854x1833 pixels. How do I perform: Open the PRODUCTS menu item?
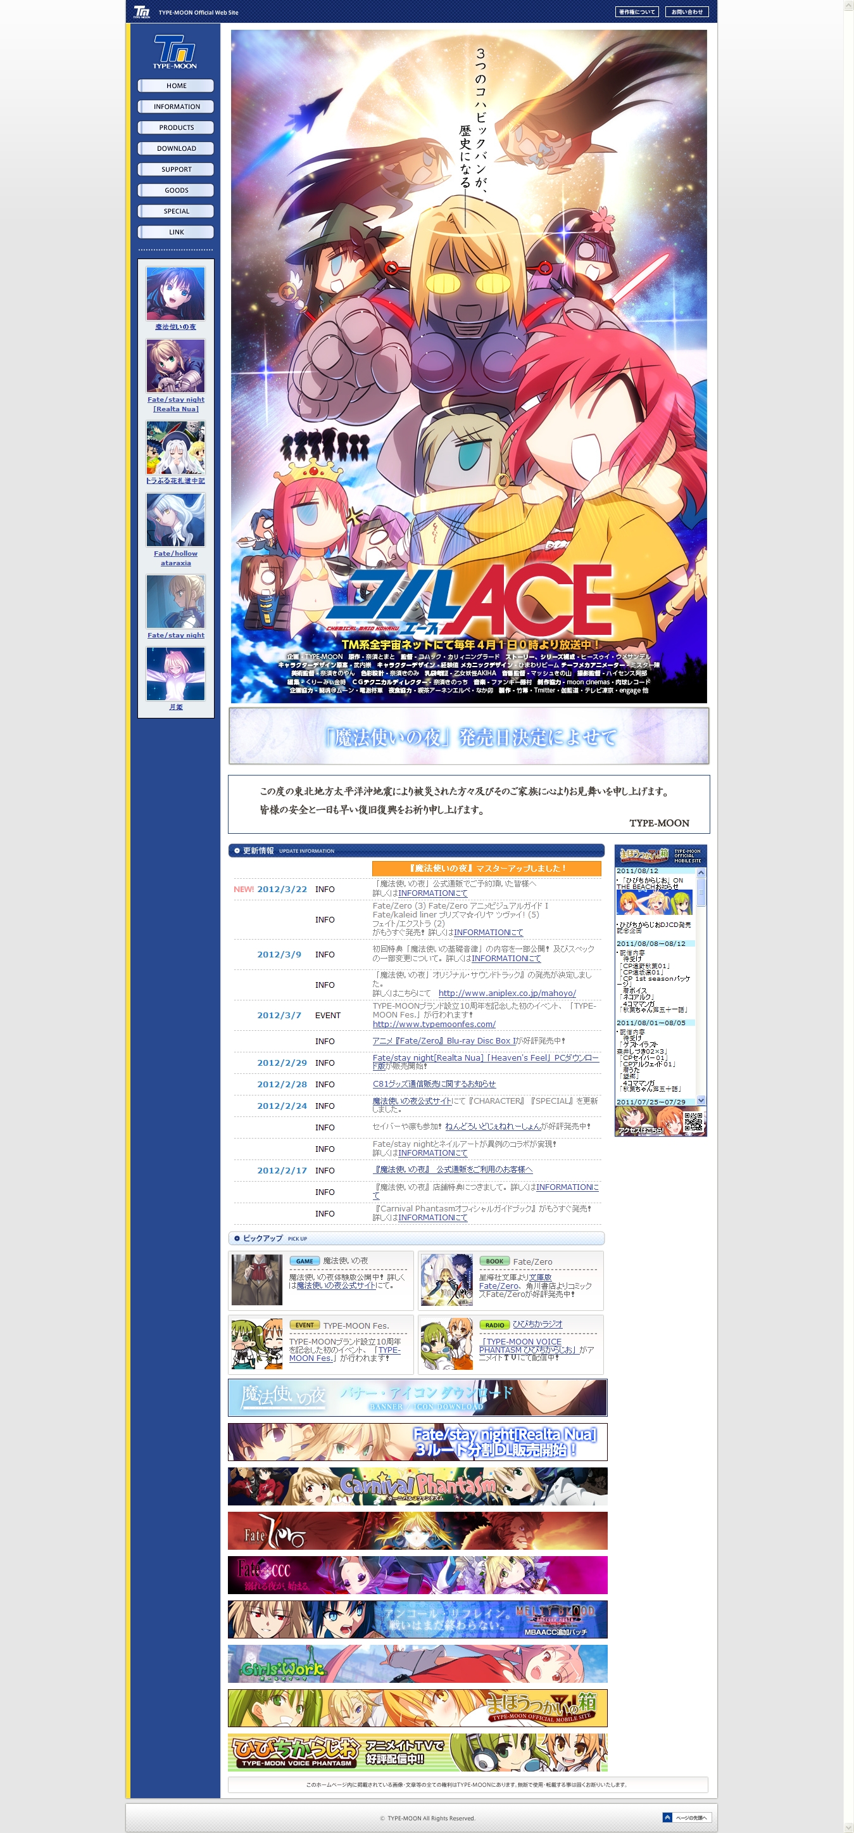pyautogui.click(x=175, y=127)
